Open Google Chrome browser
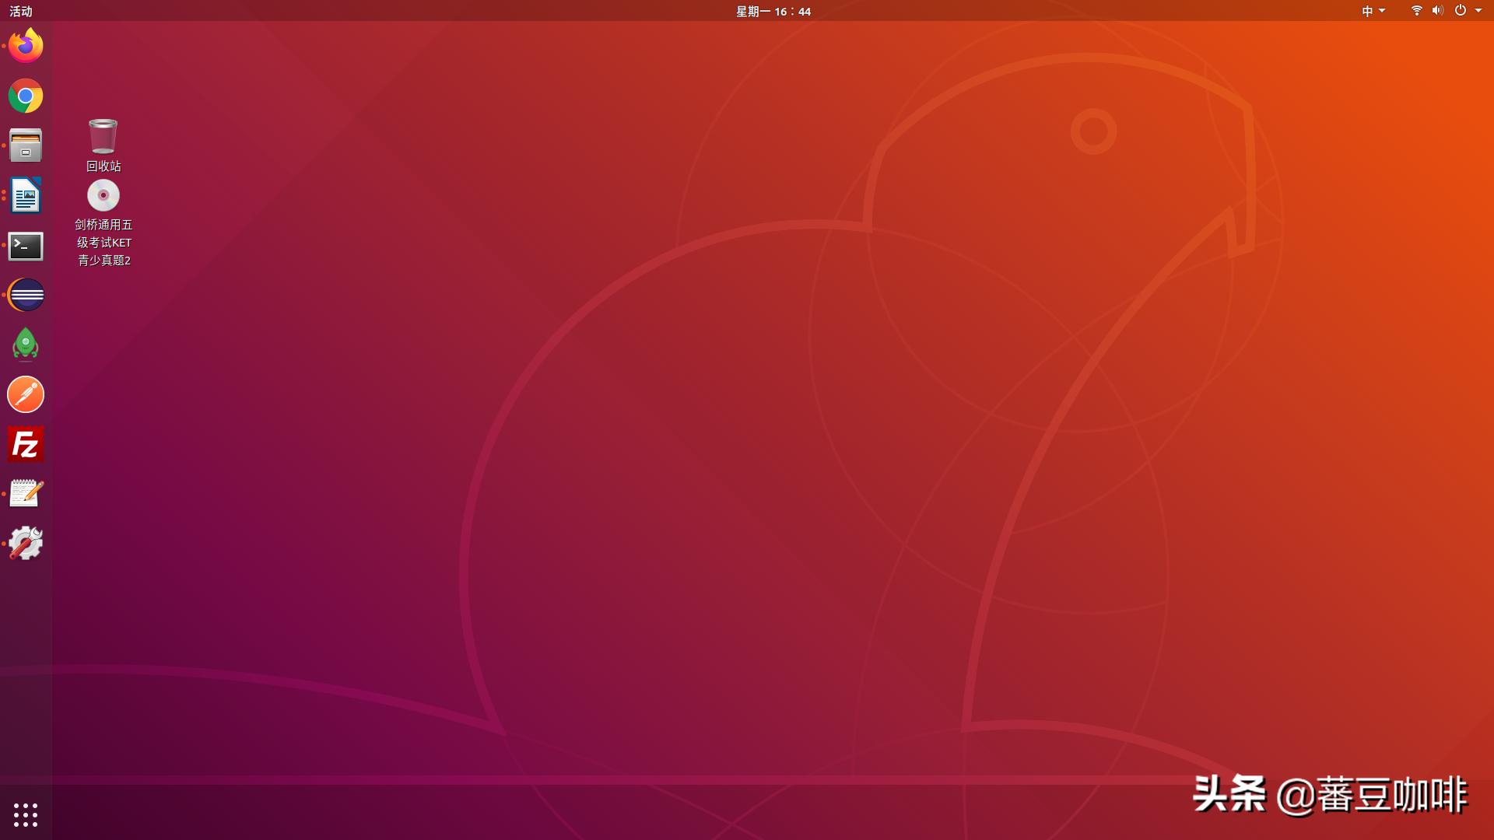 point(26,96)
